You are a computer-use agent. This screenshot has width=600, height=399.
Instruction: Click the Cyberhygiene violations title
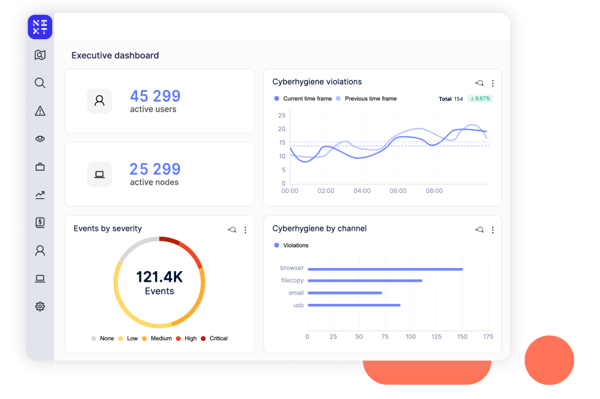[x=317, y=82]
